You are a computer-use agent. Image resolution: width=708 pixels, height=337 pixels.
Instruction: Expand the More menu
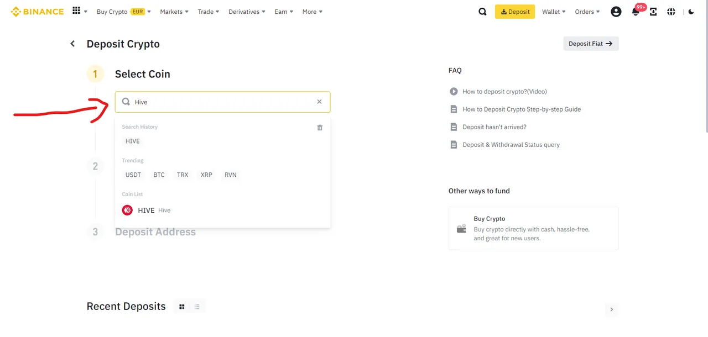point(313,12)
